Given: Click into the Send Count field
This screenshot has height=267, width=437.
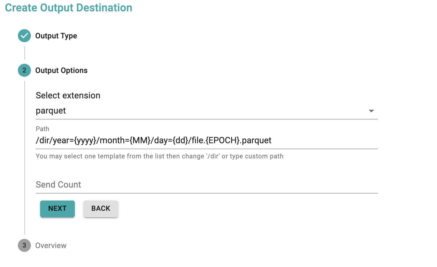Looking at the screenshot, I should coord(207,185).
